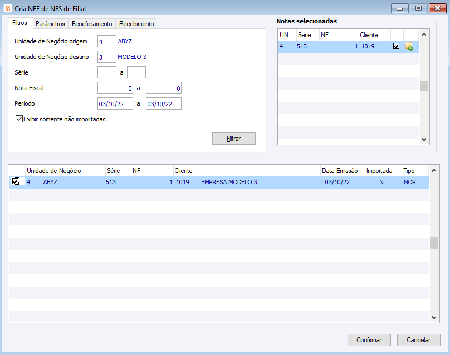Click the 03/10/22 emission date cell

click(337, 182)
